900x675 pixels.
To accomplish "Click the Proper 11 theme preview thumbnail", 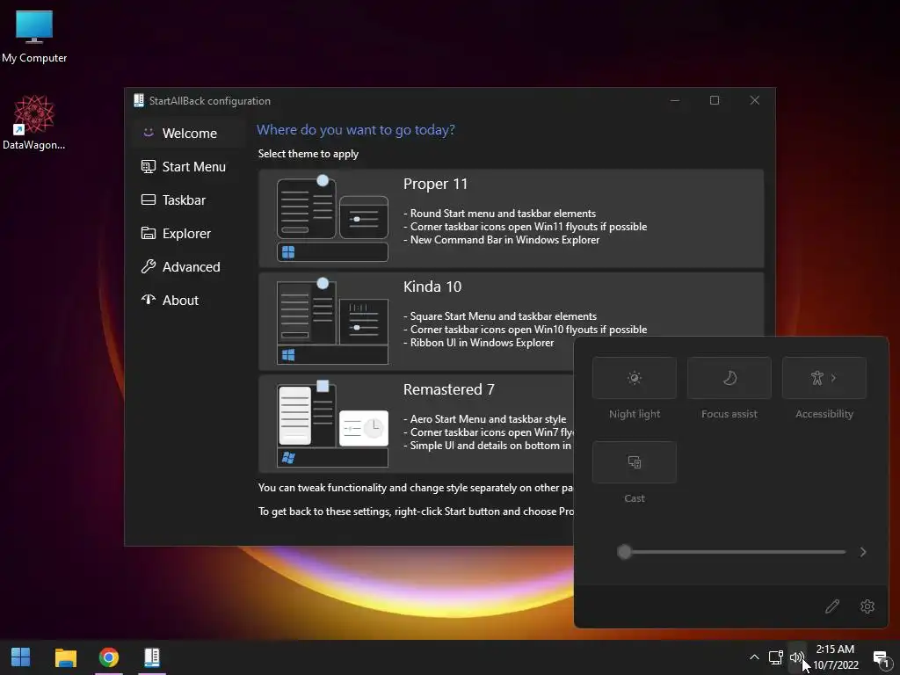I will (x=332, y=219).
